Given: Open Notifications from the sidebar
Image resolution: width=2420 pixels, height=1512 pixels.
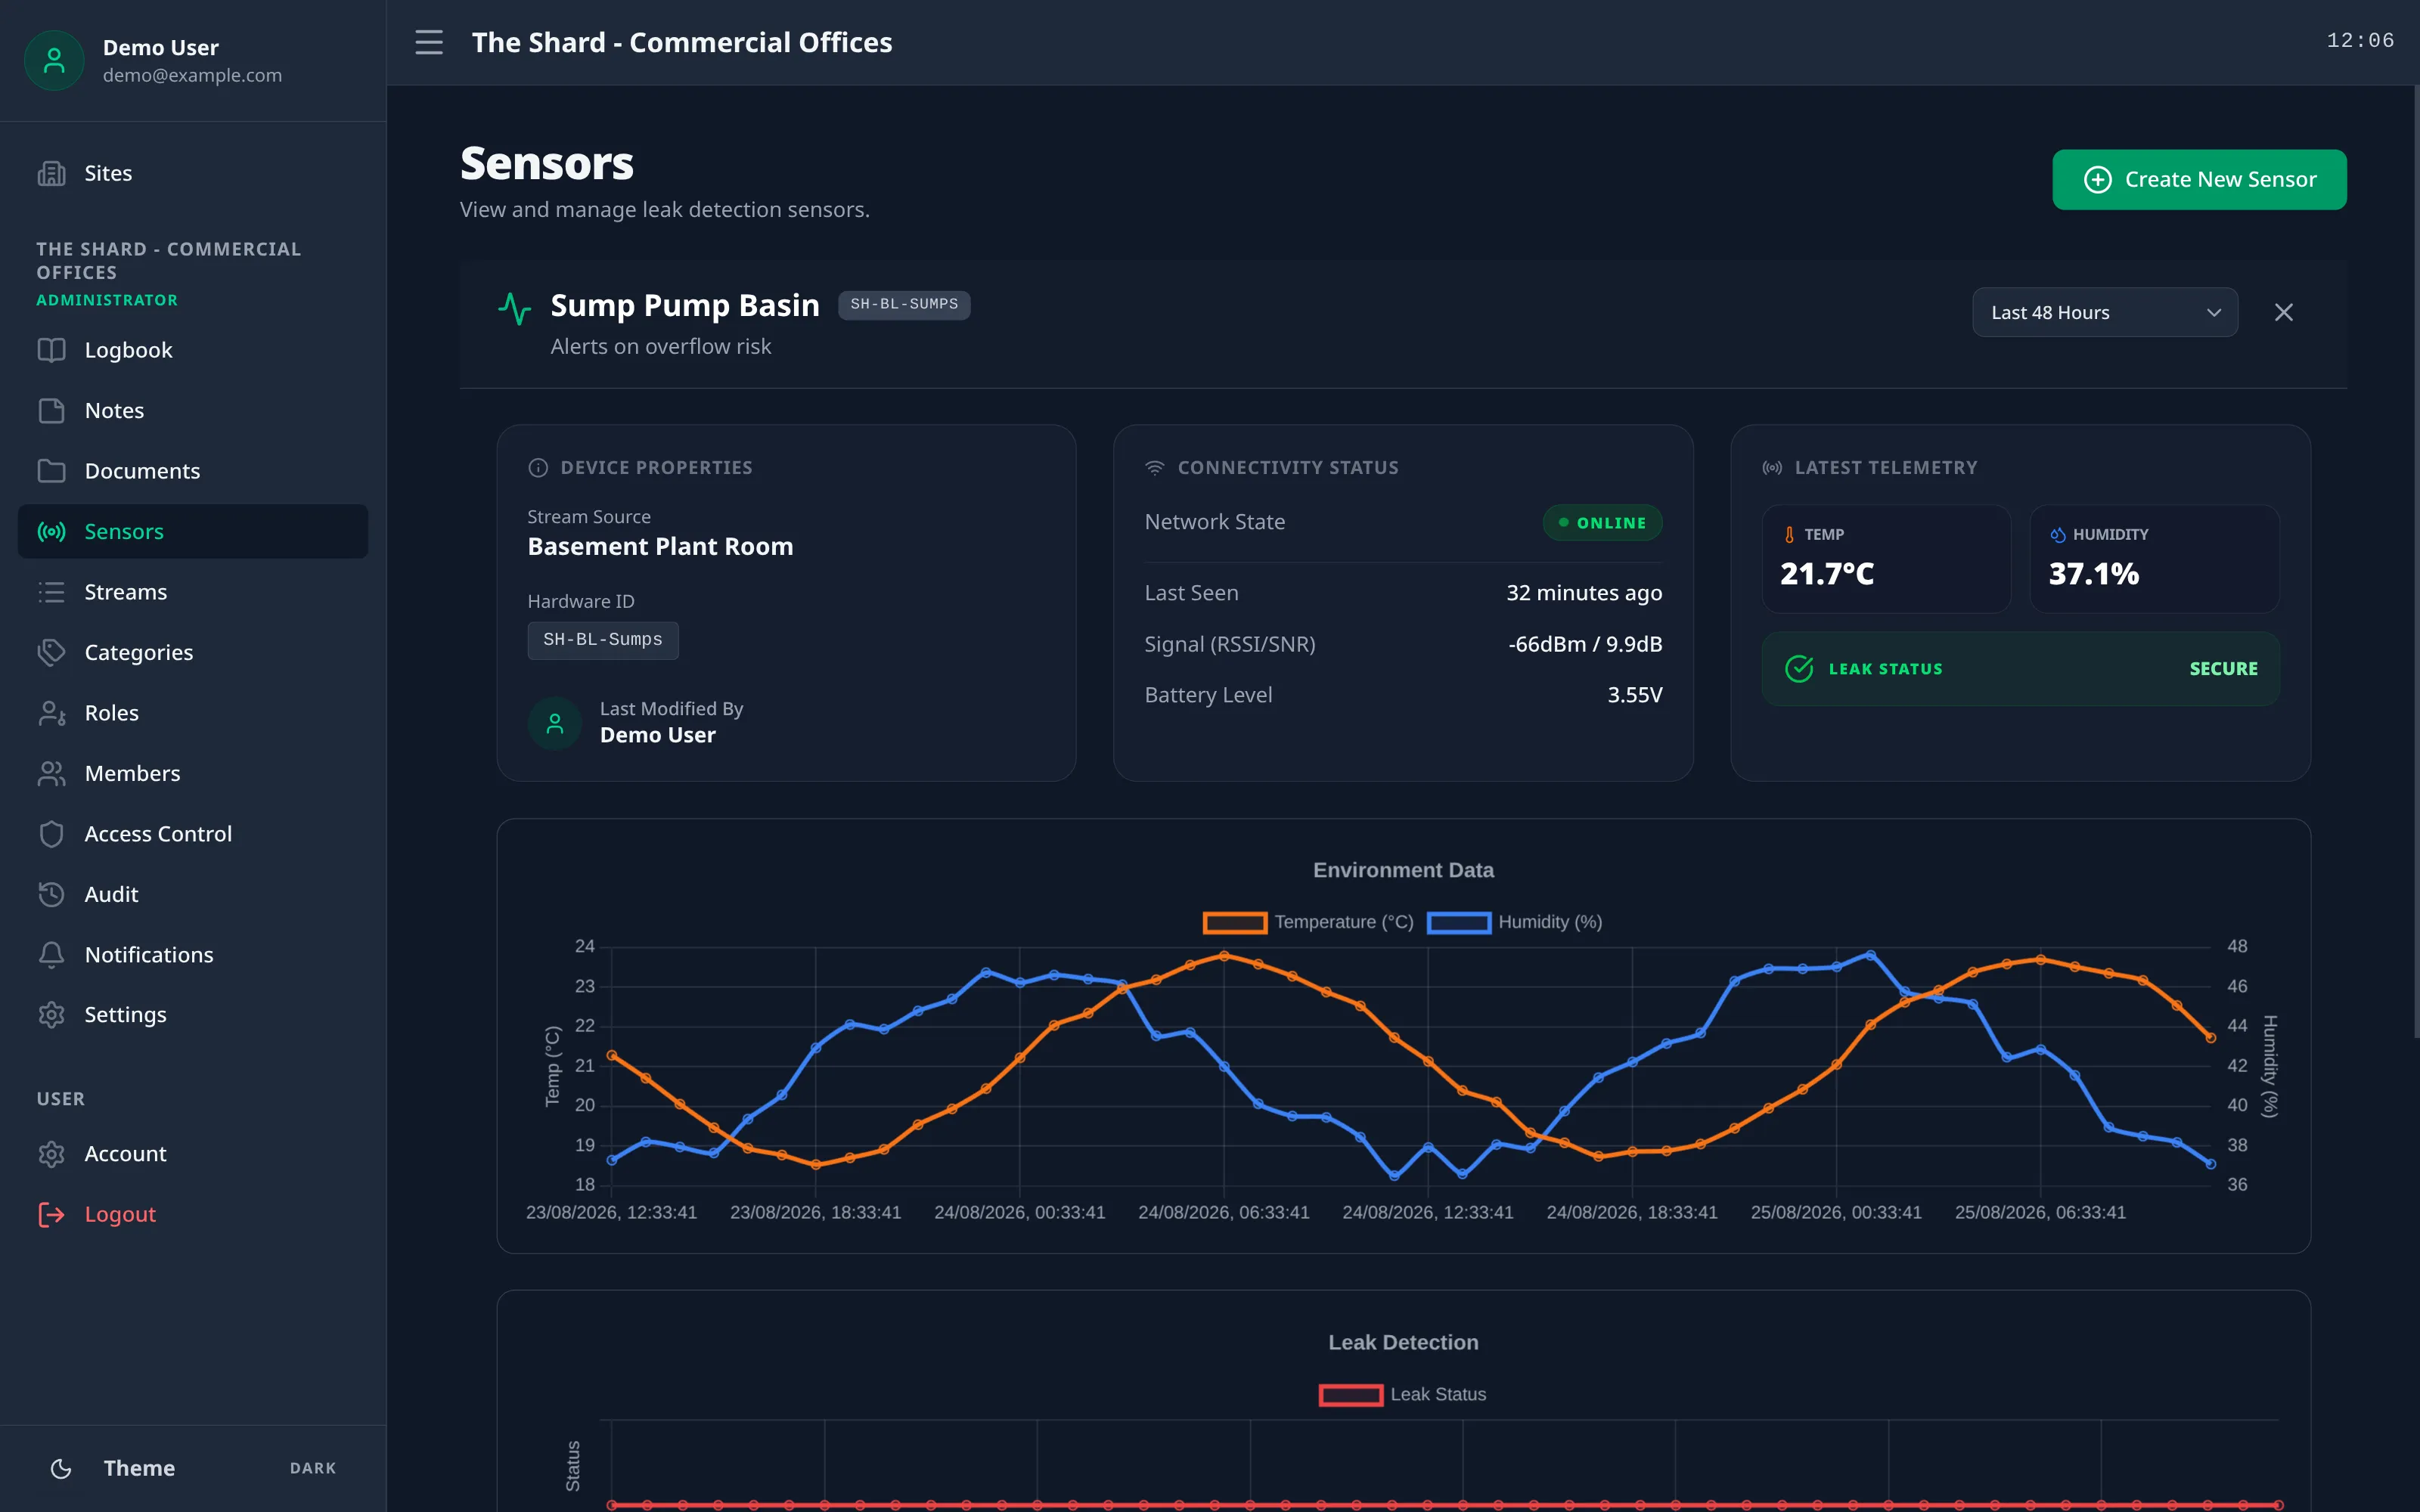Looking at the screenshot, I should tap(193, 955).
